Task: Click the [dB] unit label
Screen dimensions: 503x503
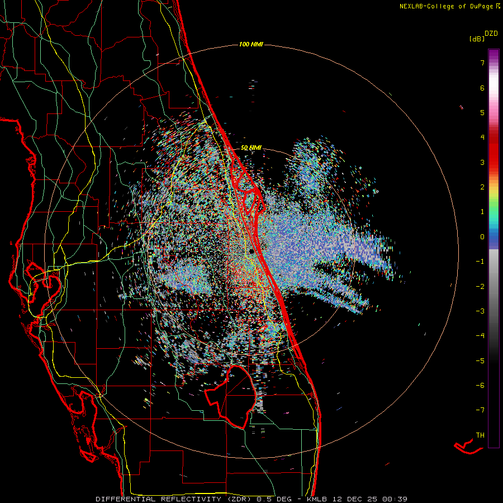Action: pos(477,39)
